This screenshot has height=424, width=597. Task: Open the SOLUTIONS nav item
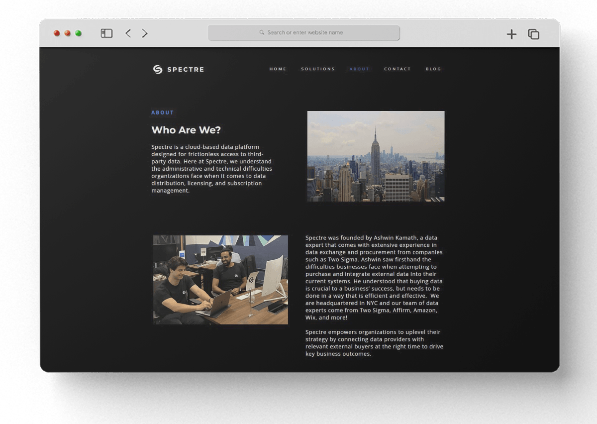[x=318, y=69]
